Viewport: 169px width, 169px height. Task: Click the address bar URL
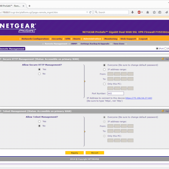click(x=29, y=12)
